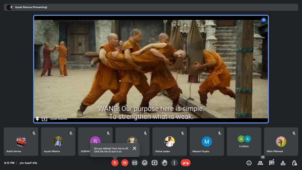Click the S avatar on SUBHRA tile
Viewport: 302px width, 170px height.
95,140
